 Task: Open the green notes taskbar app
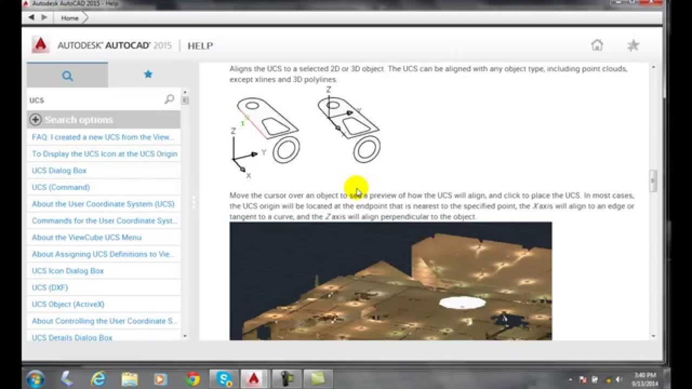click(x=317, y=378)
